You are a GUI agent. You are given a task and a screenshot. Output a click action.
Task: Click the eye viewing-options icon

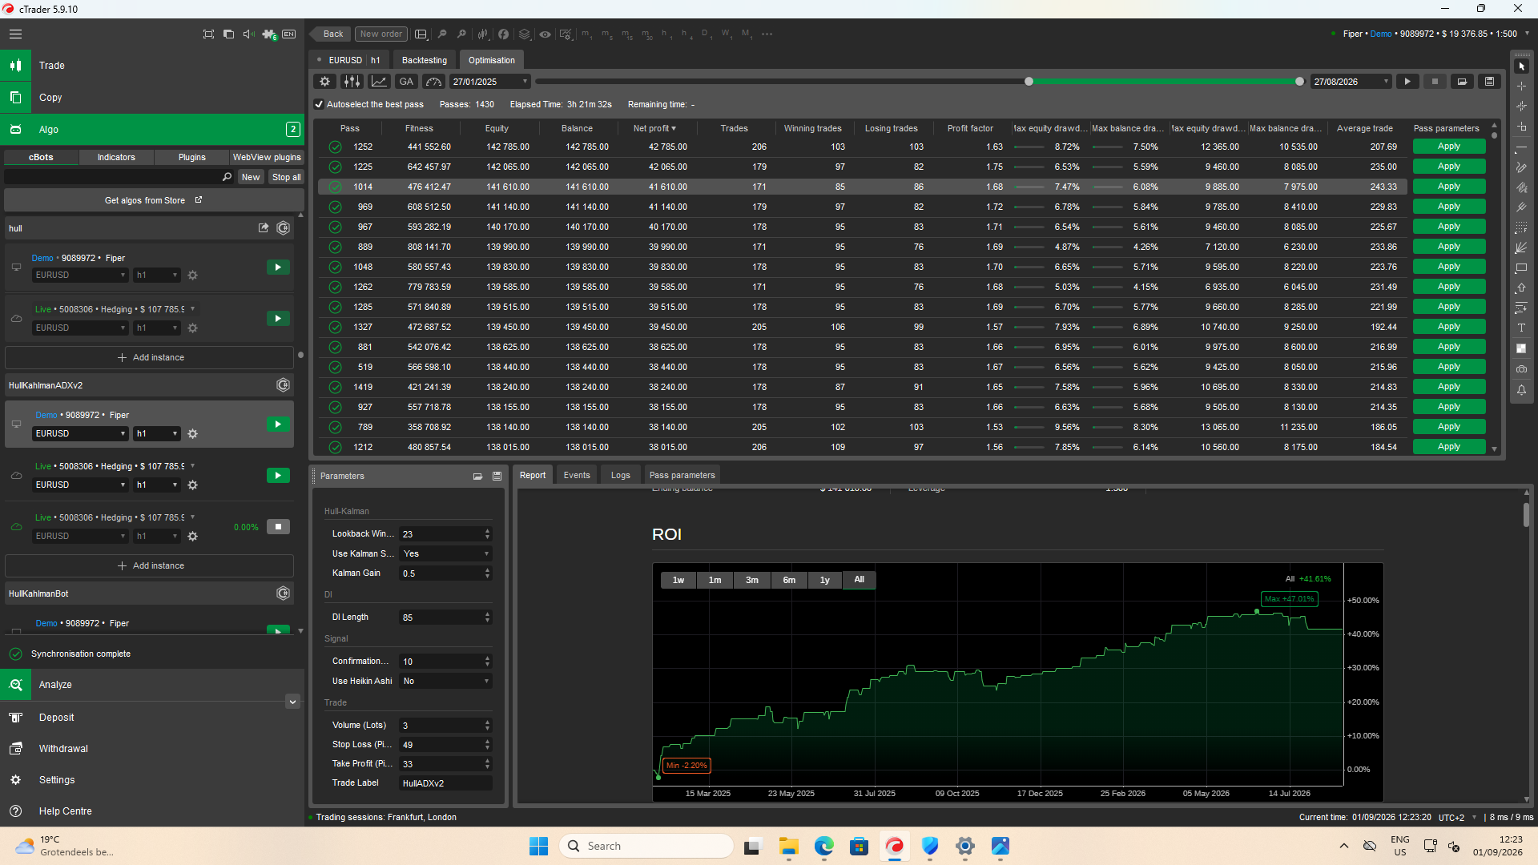click(x=545, y=34)
